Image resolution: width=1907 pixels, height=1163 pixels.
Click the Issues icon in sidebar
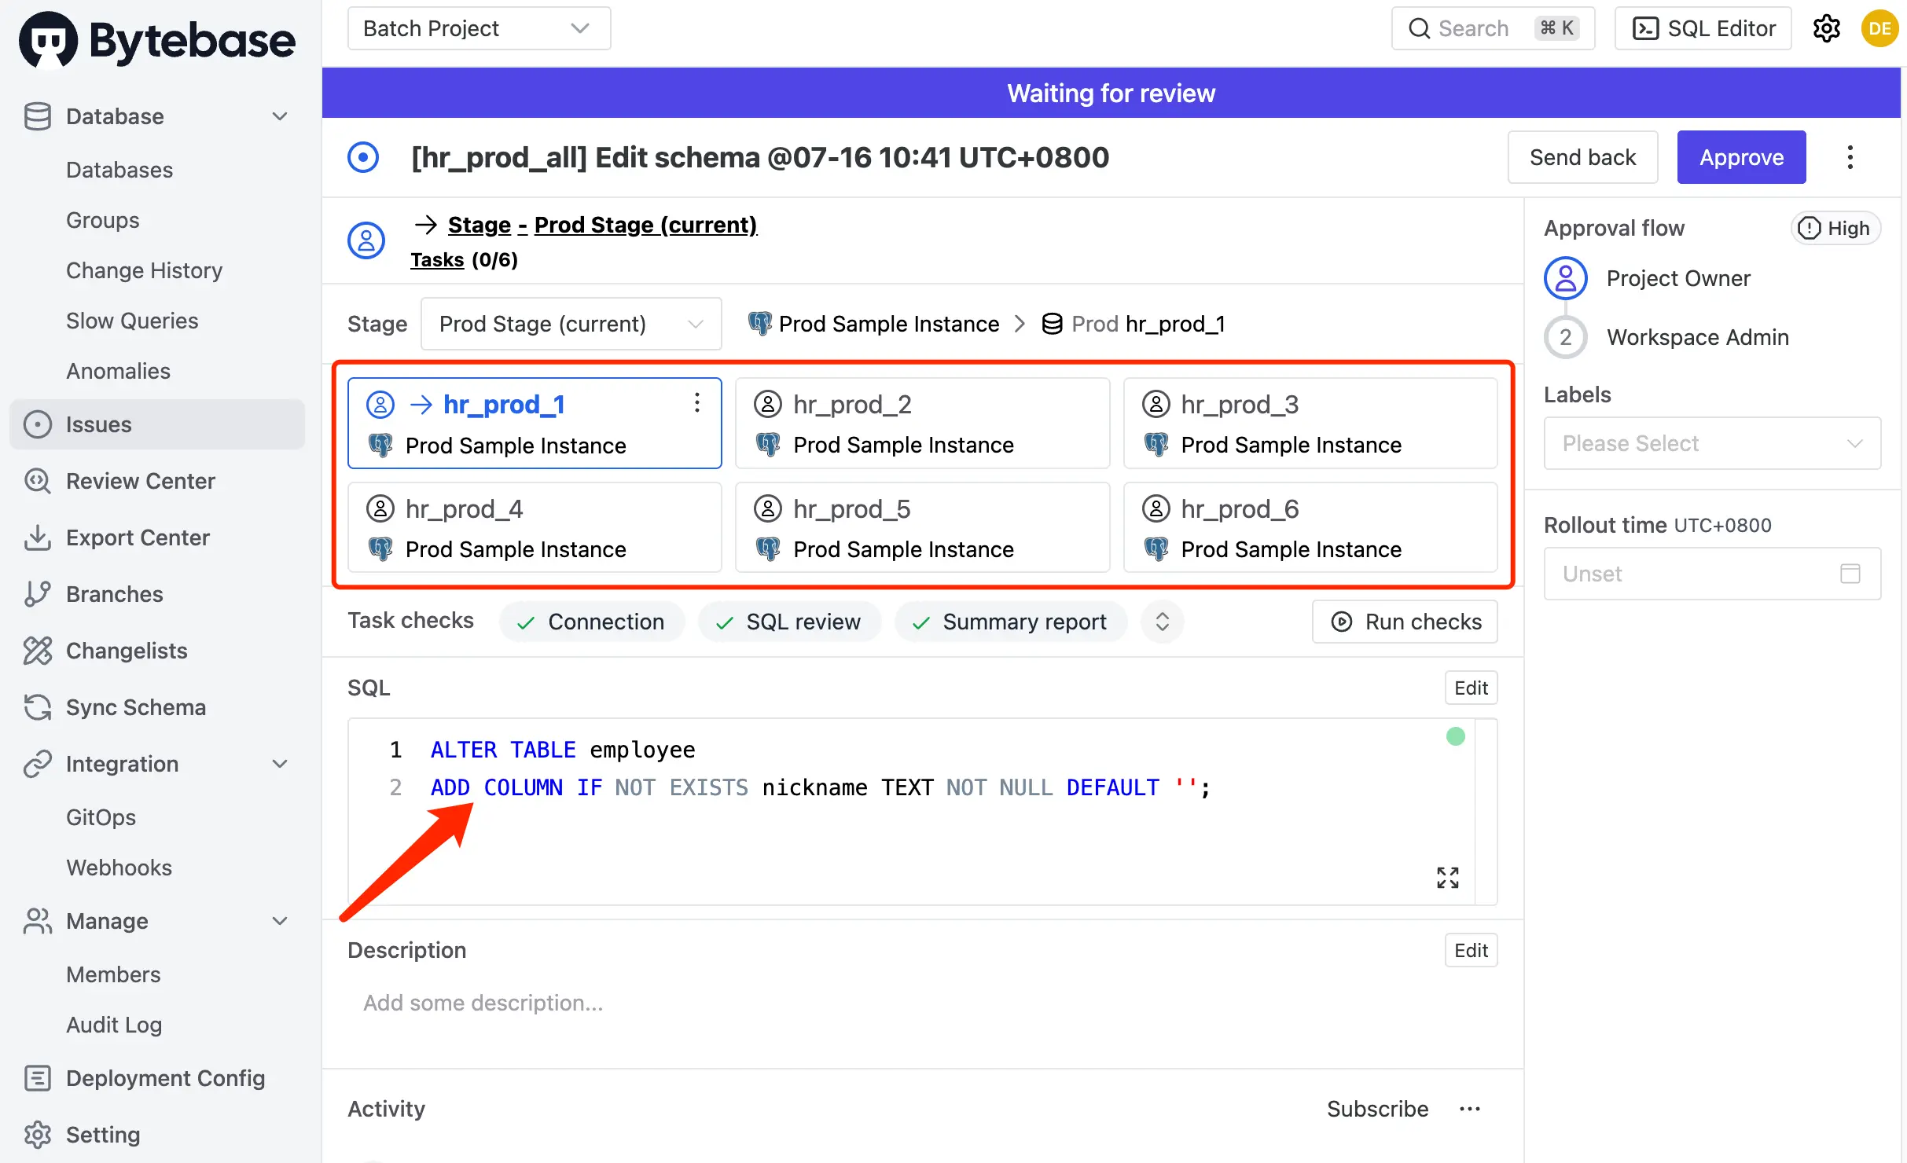click(39, 424)
